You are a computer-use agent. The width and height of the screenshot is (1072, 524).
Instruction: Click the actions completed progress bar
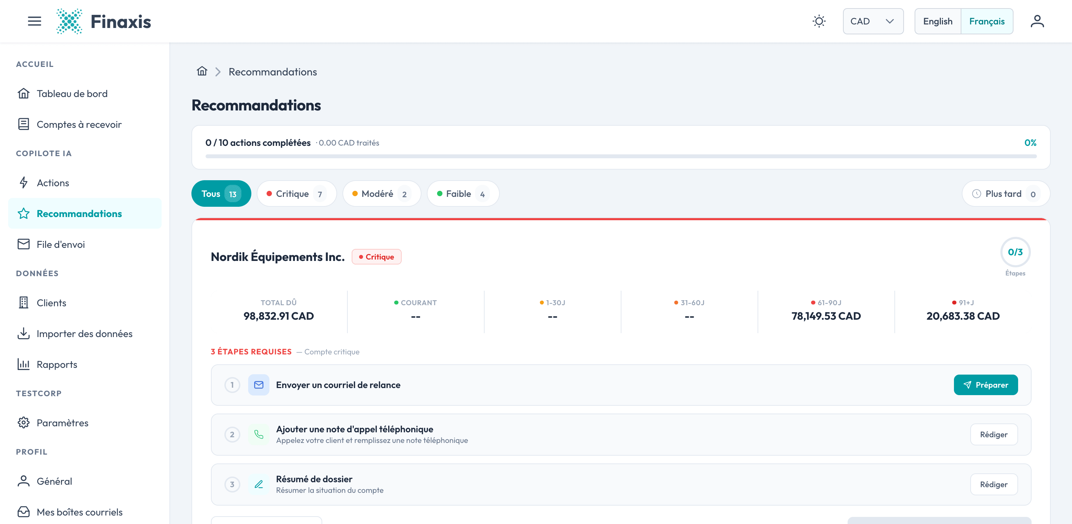click(x=621, y=156)
